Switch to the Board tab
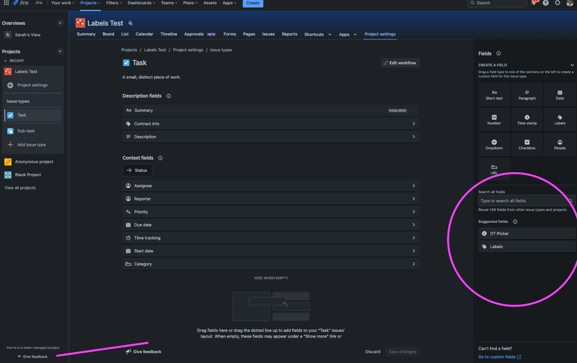 108,34
